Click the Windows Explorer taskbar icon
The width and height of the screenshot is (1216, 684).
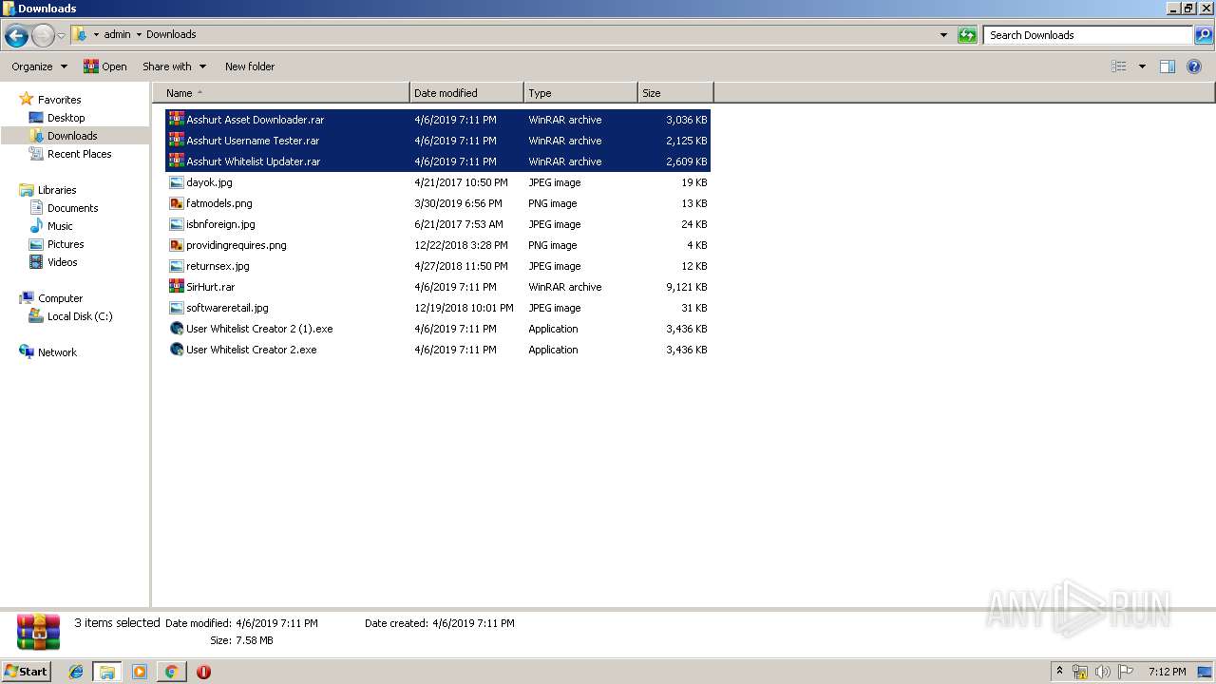[107, 672]
